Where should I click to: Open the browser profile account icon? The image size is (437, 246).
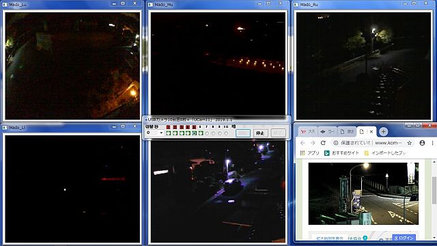pyautogui.click(x=422, y=143)
